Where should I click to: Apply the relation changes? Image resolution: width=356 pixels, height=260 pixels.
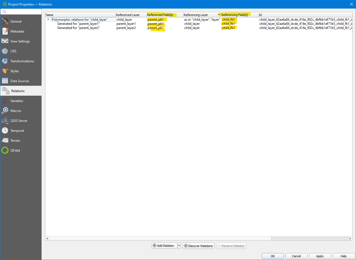[320, 256]
